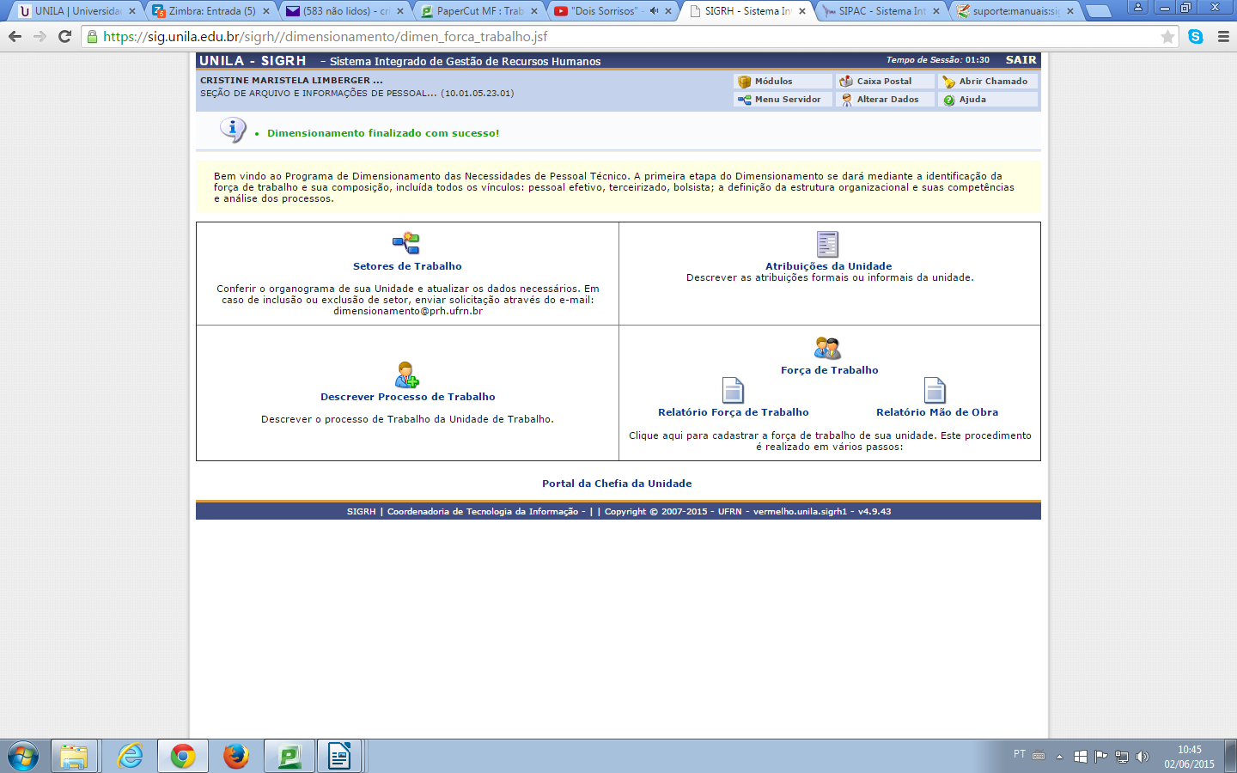Click the padlock icon before the https address
This screenshot has height=773, width=1237.
point(92,37)
